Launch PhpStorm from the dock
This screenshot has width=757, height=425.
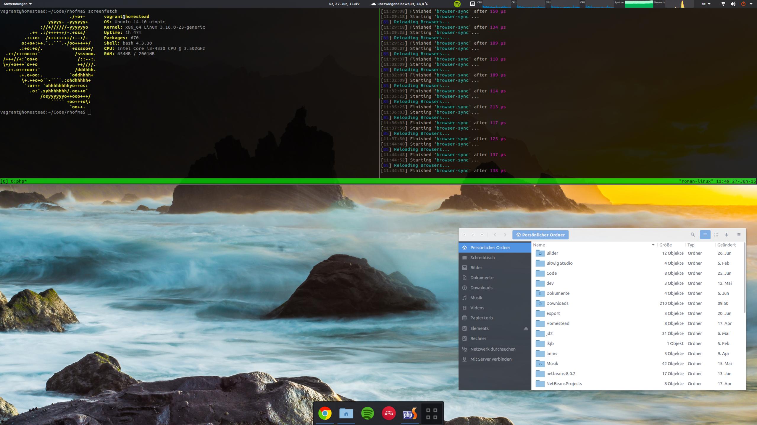[410, 413]
